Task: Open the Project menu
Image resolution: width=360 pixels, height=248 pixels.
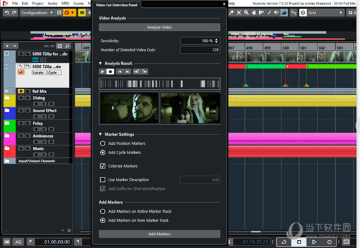Action: [38, 3]
